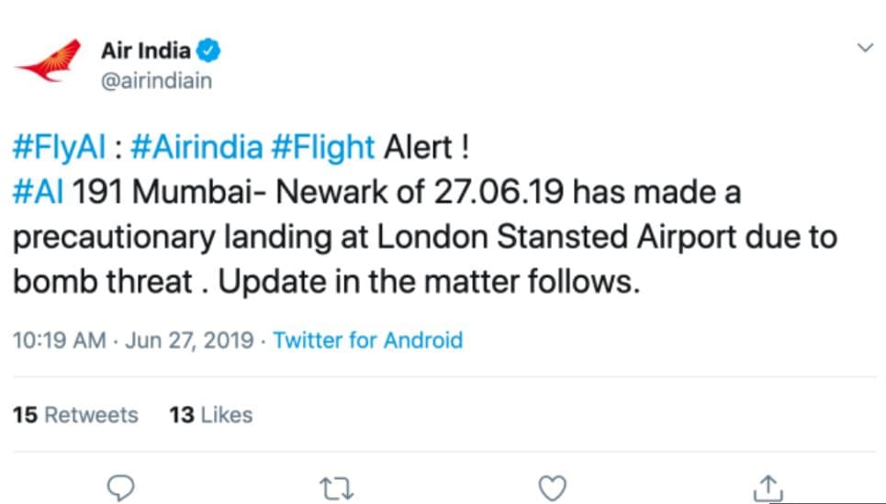This screenshot has height=504, width=886.
Task: View the 13 Likes list
Action: point(211,415)
